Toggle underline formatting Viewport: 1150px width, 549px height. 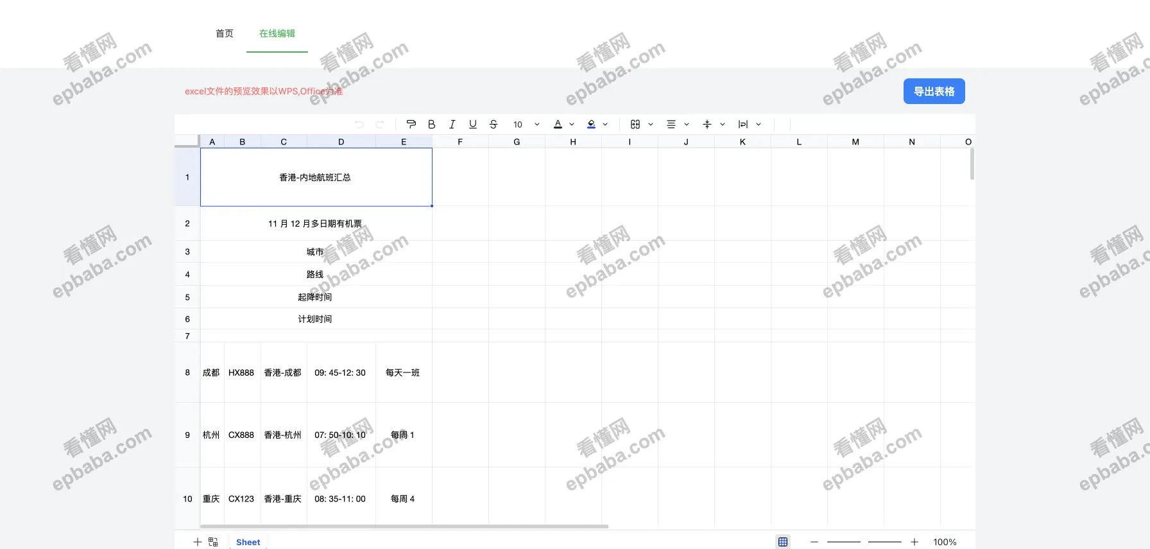[x=473, y=124]
